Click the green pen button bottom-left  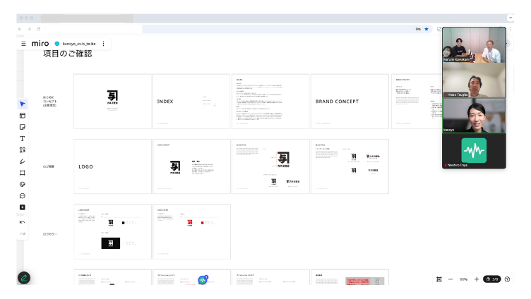pos(24,278)
